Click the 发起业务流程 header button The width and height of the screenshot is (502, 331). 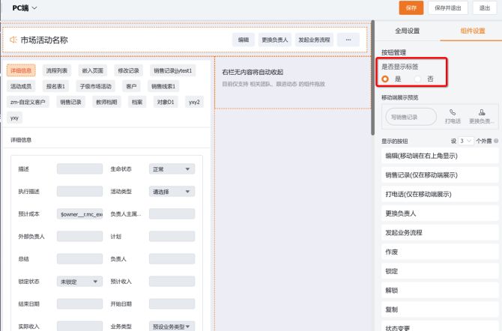pos(314,40)
